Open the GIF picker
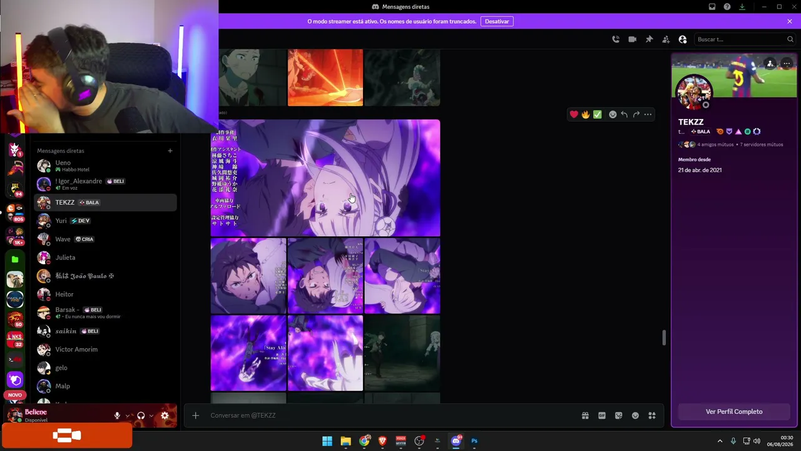801x451 pixels. click(x=602, y=415)
